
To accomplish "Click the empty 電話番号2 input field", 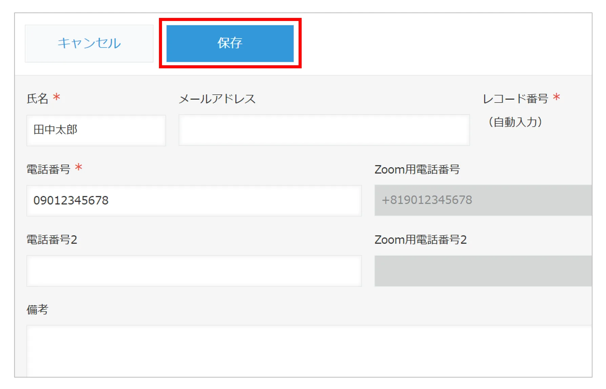I will pyautogui.click(x=194, y=271).
